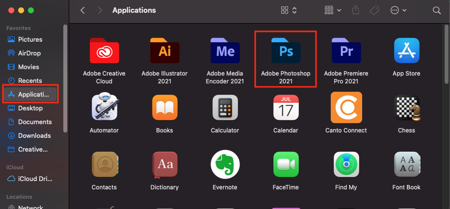
Task: Open Documents in the sidebar
Action: click(x=30, y=122)
